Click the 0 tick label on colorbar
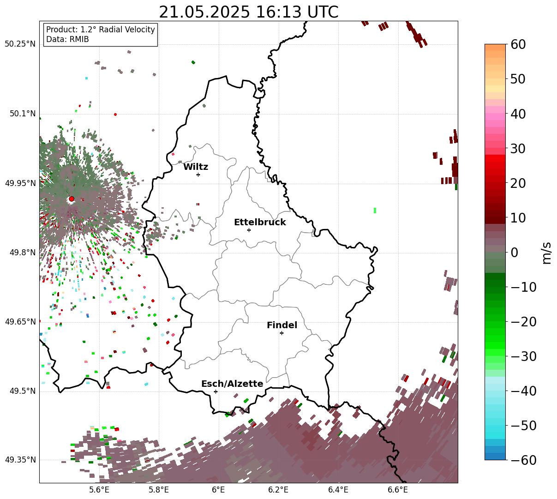557x499 pixels. point(515,253)
